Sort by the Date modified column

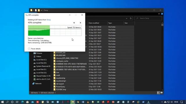coord(94,23)
